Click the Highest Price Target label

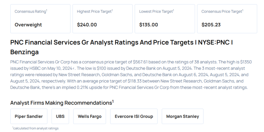point(94,12)
